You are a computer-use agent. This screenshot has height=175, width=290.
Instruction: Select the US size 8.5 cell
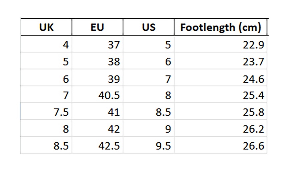[148, 112]
